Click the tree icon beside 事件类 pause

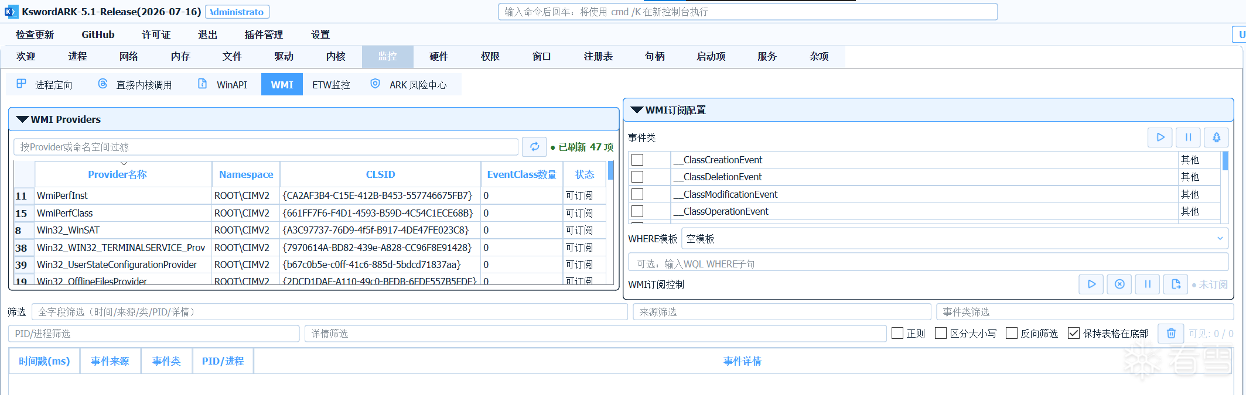coord(1216,138)
